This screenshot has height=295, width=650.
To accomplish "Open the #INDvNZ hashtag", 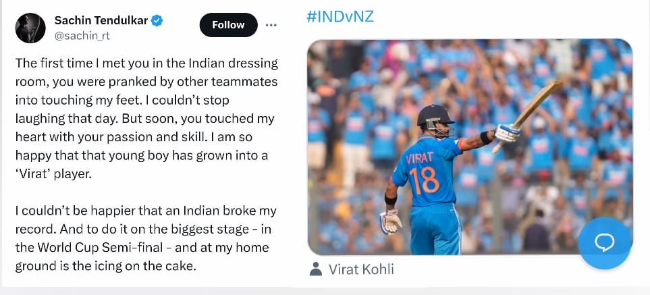I will pyautogui.click(x=340, y=16).
